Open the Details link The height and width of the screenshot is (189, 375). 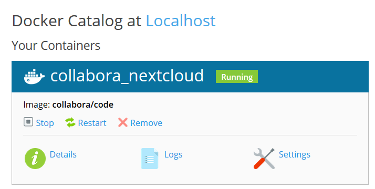[63, 154]
